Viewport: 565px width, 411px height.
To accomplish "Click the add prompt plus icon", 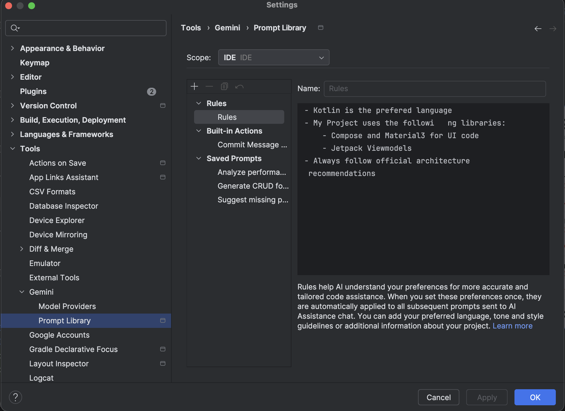I will coord(194,86).
